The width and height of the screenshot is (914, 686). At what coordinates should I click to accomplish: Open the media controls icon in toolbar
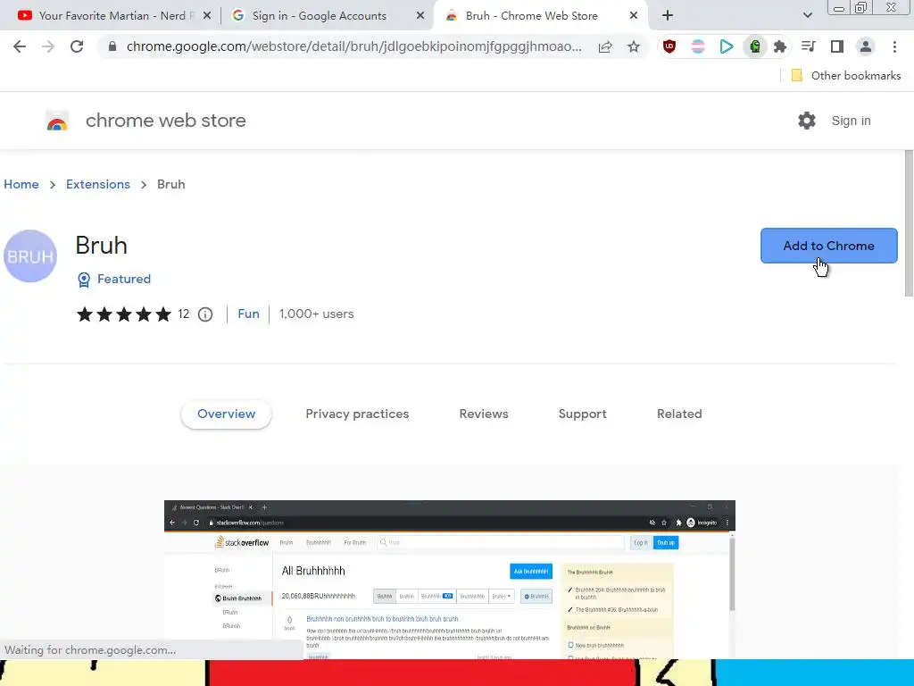coord(809,46)
